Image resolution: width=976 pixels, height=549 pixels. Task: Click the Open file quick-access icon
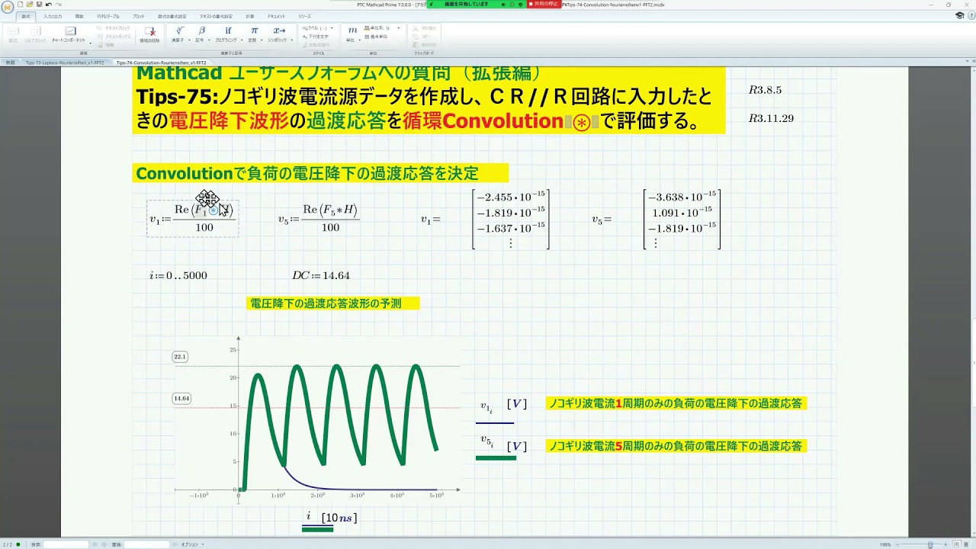[29, 5]
